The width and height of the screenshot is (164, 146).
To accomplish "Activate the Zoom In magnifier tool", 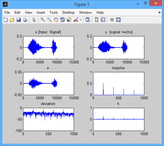I will [x=43, y=20].
